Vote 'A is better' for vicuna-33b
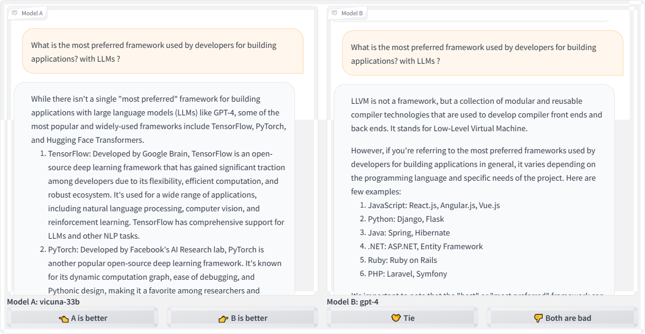Viewport: 645px width, 334px height. pos(83,318)
